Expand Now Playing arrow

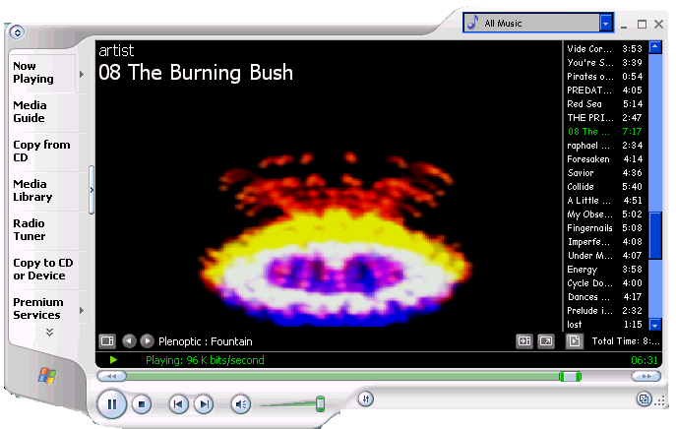(82, 74)
